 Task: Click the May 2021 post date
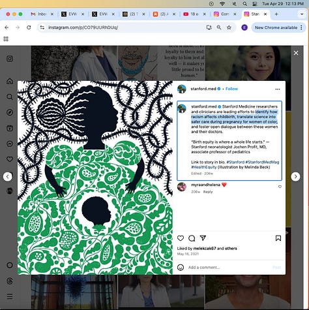(x=188, y=254)
